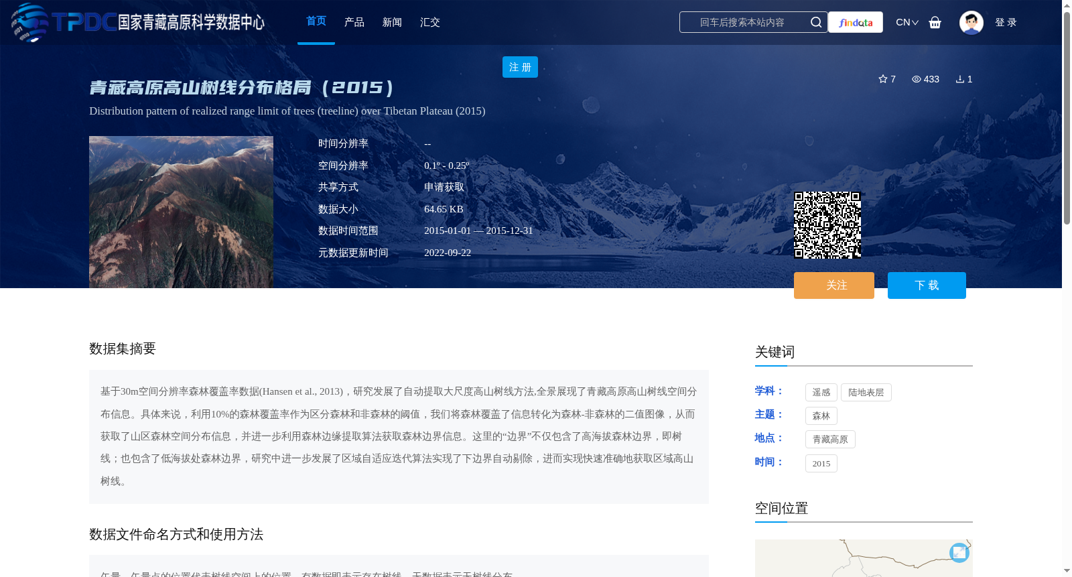
Task: Click the QR code image
Action: 827,225
